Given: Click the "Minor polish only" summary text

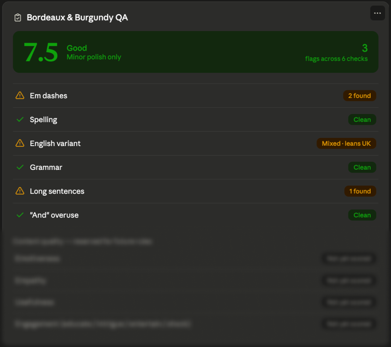Looking at the screenshot, I should (94, 57).
